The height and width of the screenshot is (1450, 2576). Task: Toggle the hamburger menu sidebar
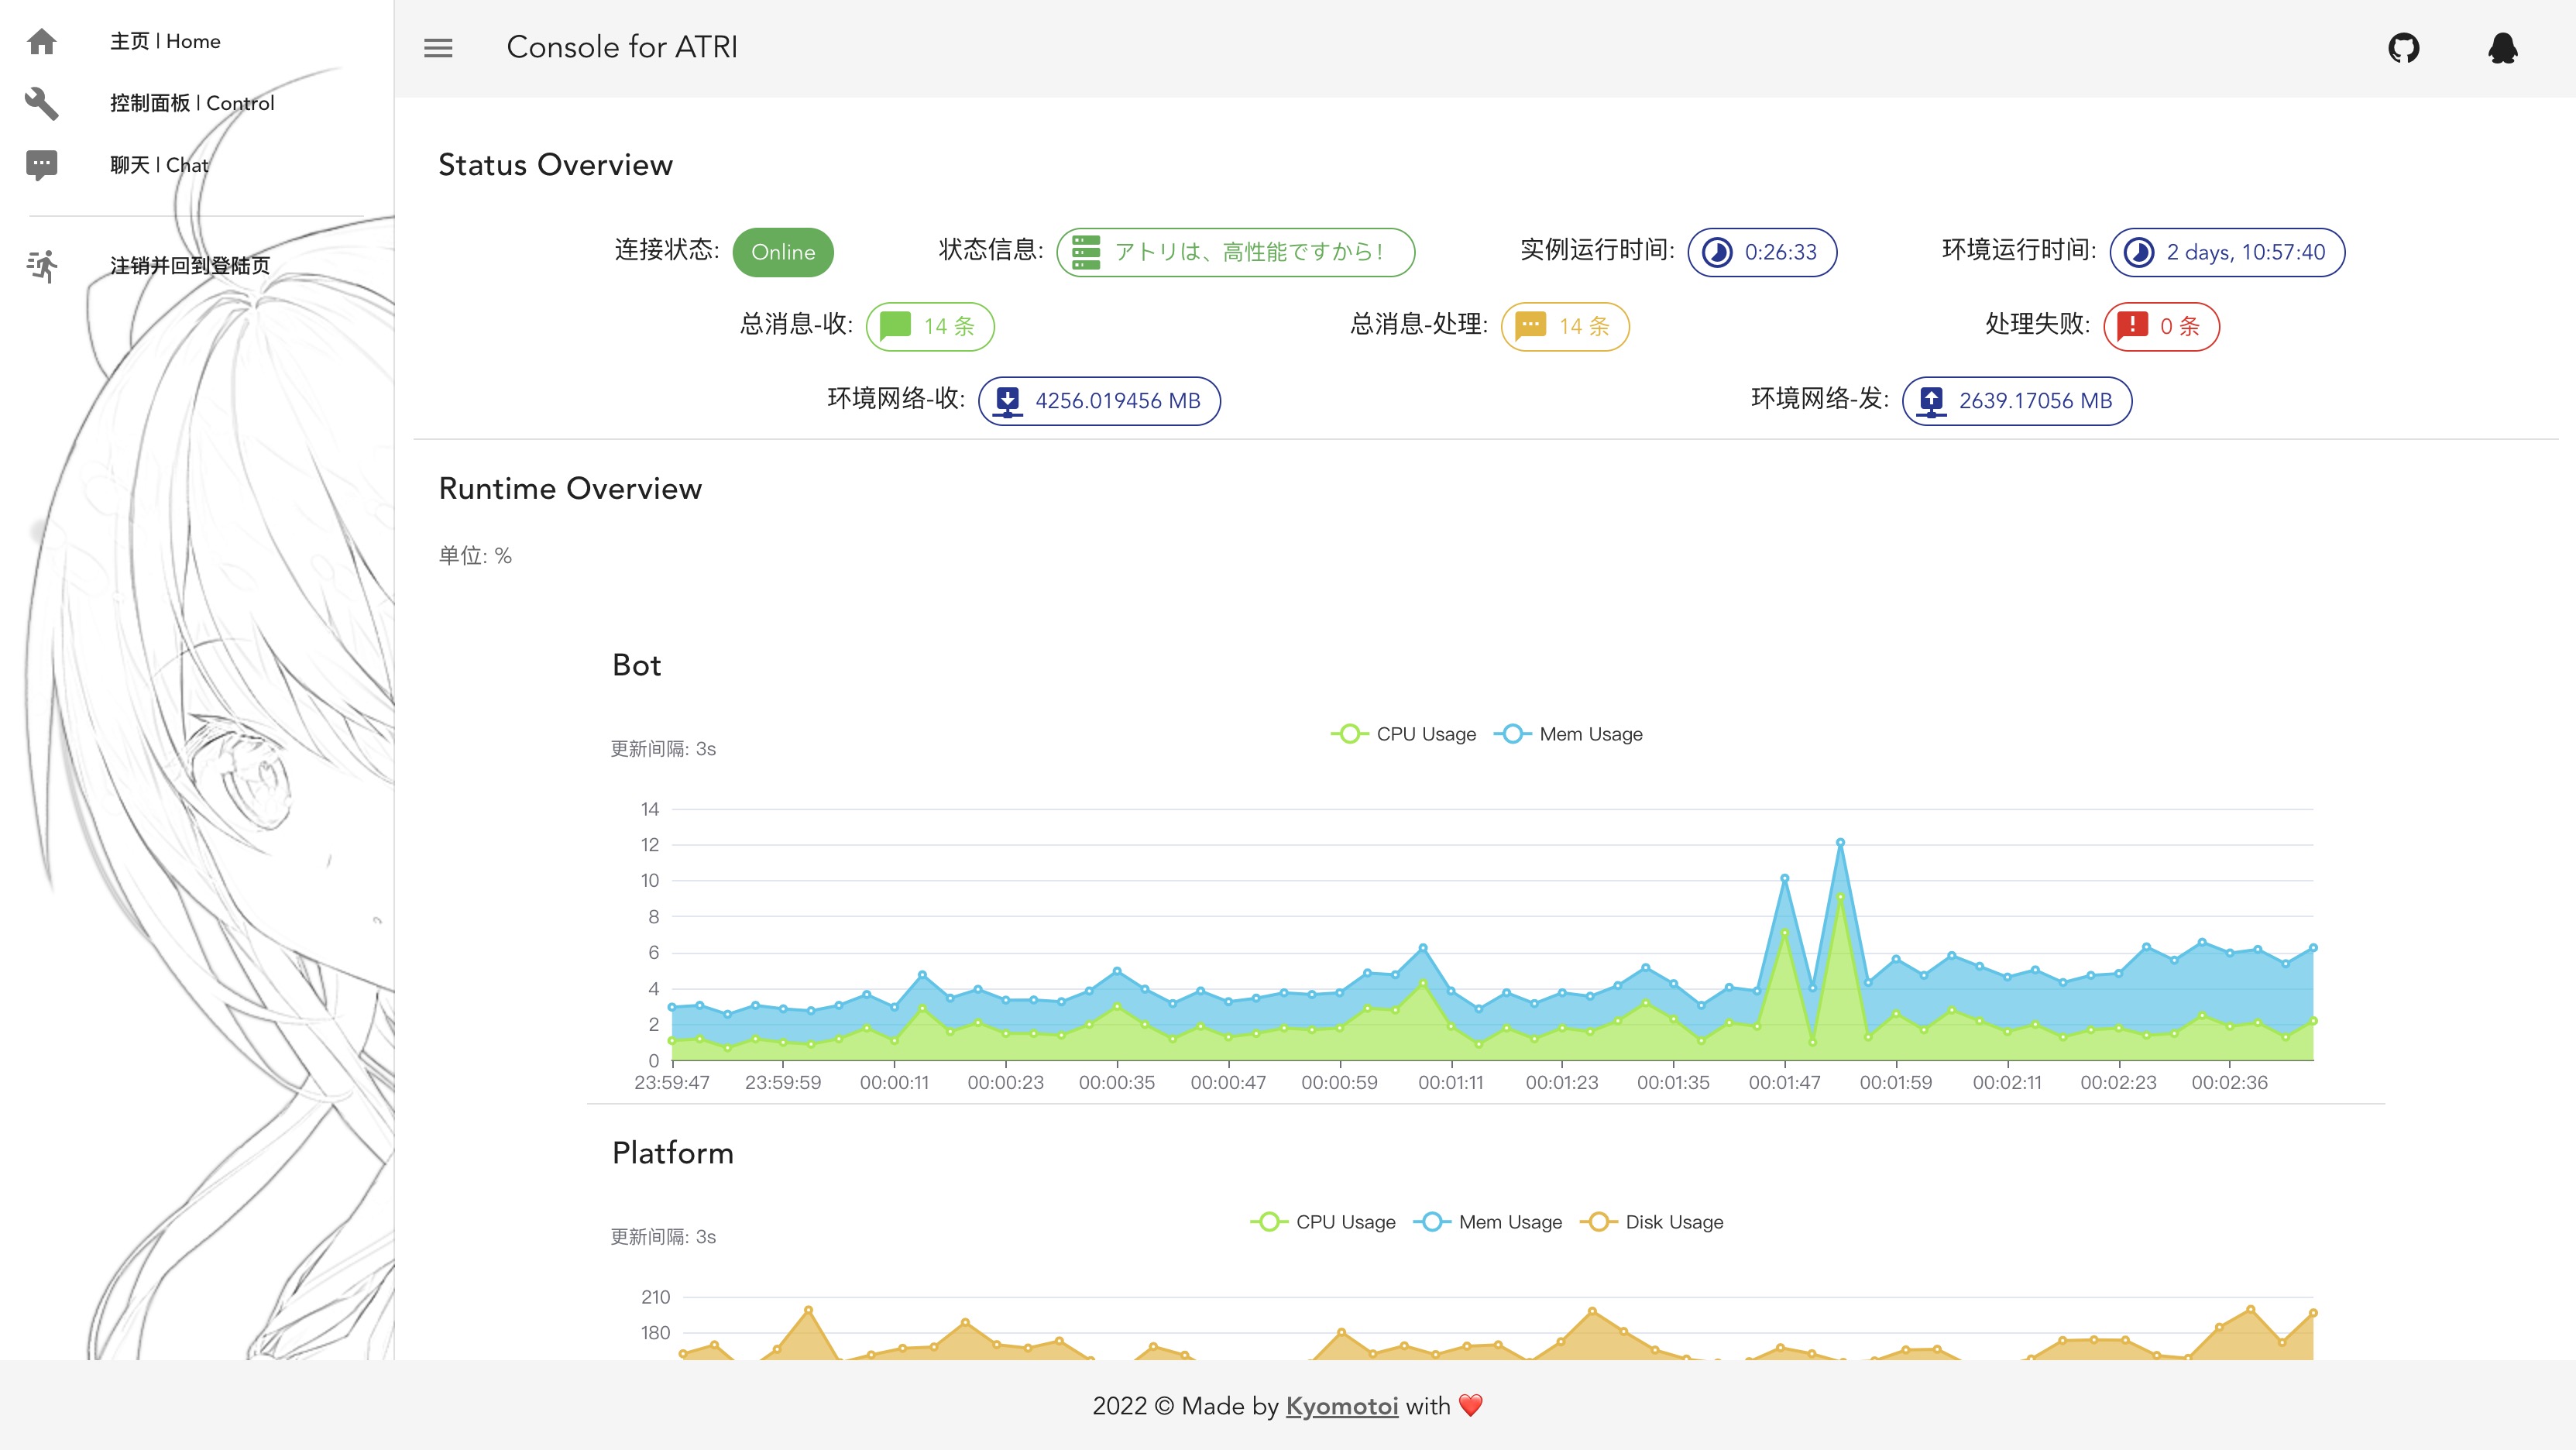tap(438, 47)
